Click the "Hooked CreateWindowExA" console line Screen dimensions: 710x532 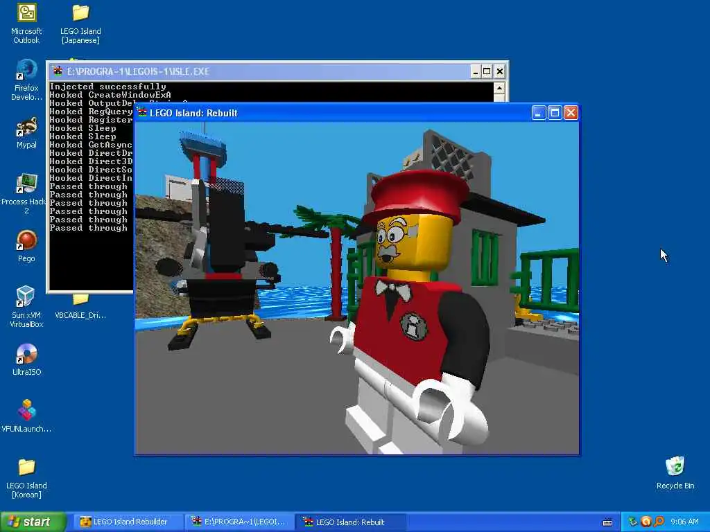(110, 95)
